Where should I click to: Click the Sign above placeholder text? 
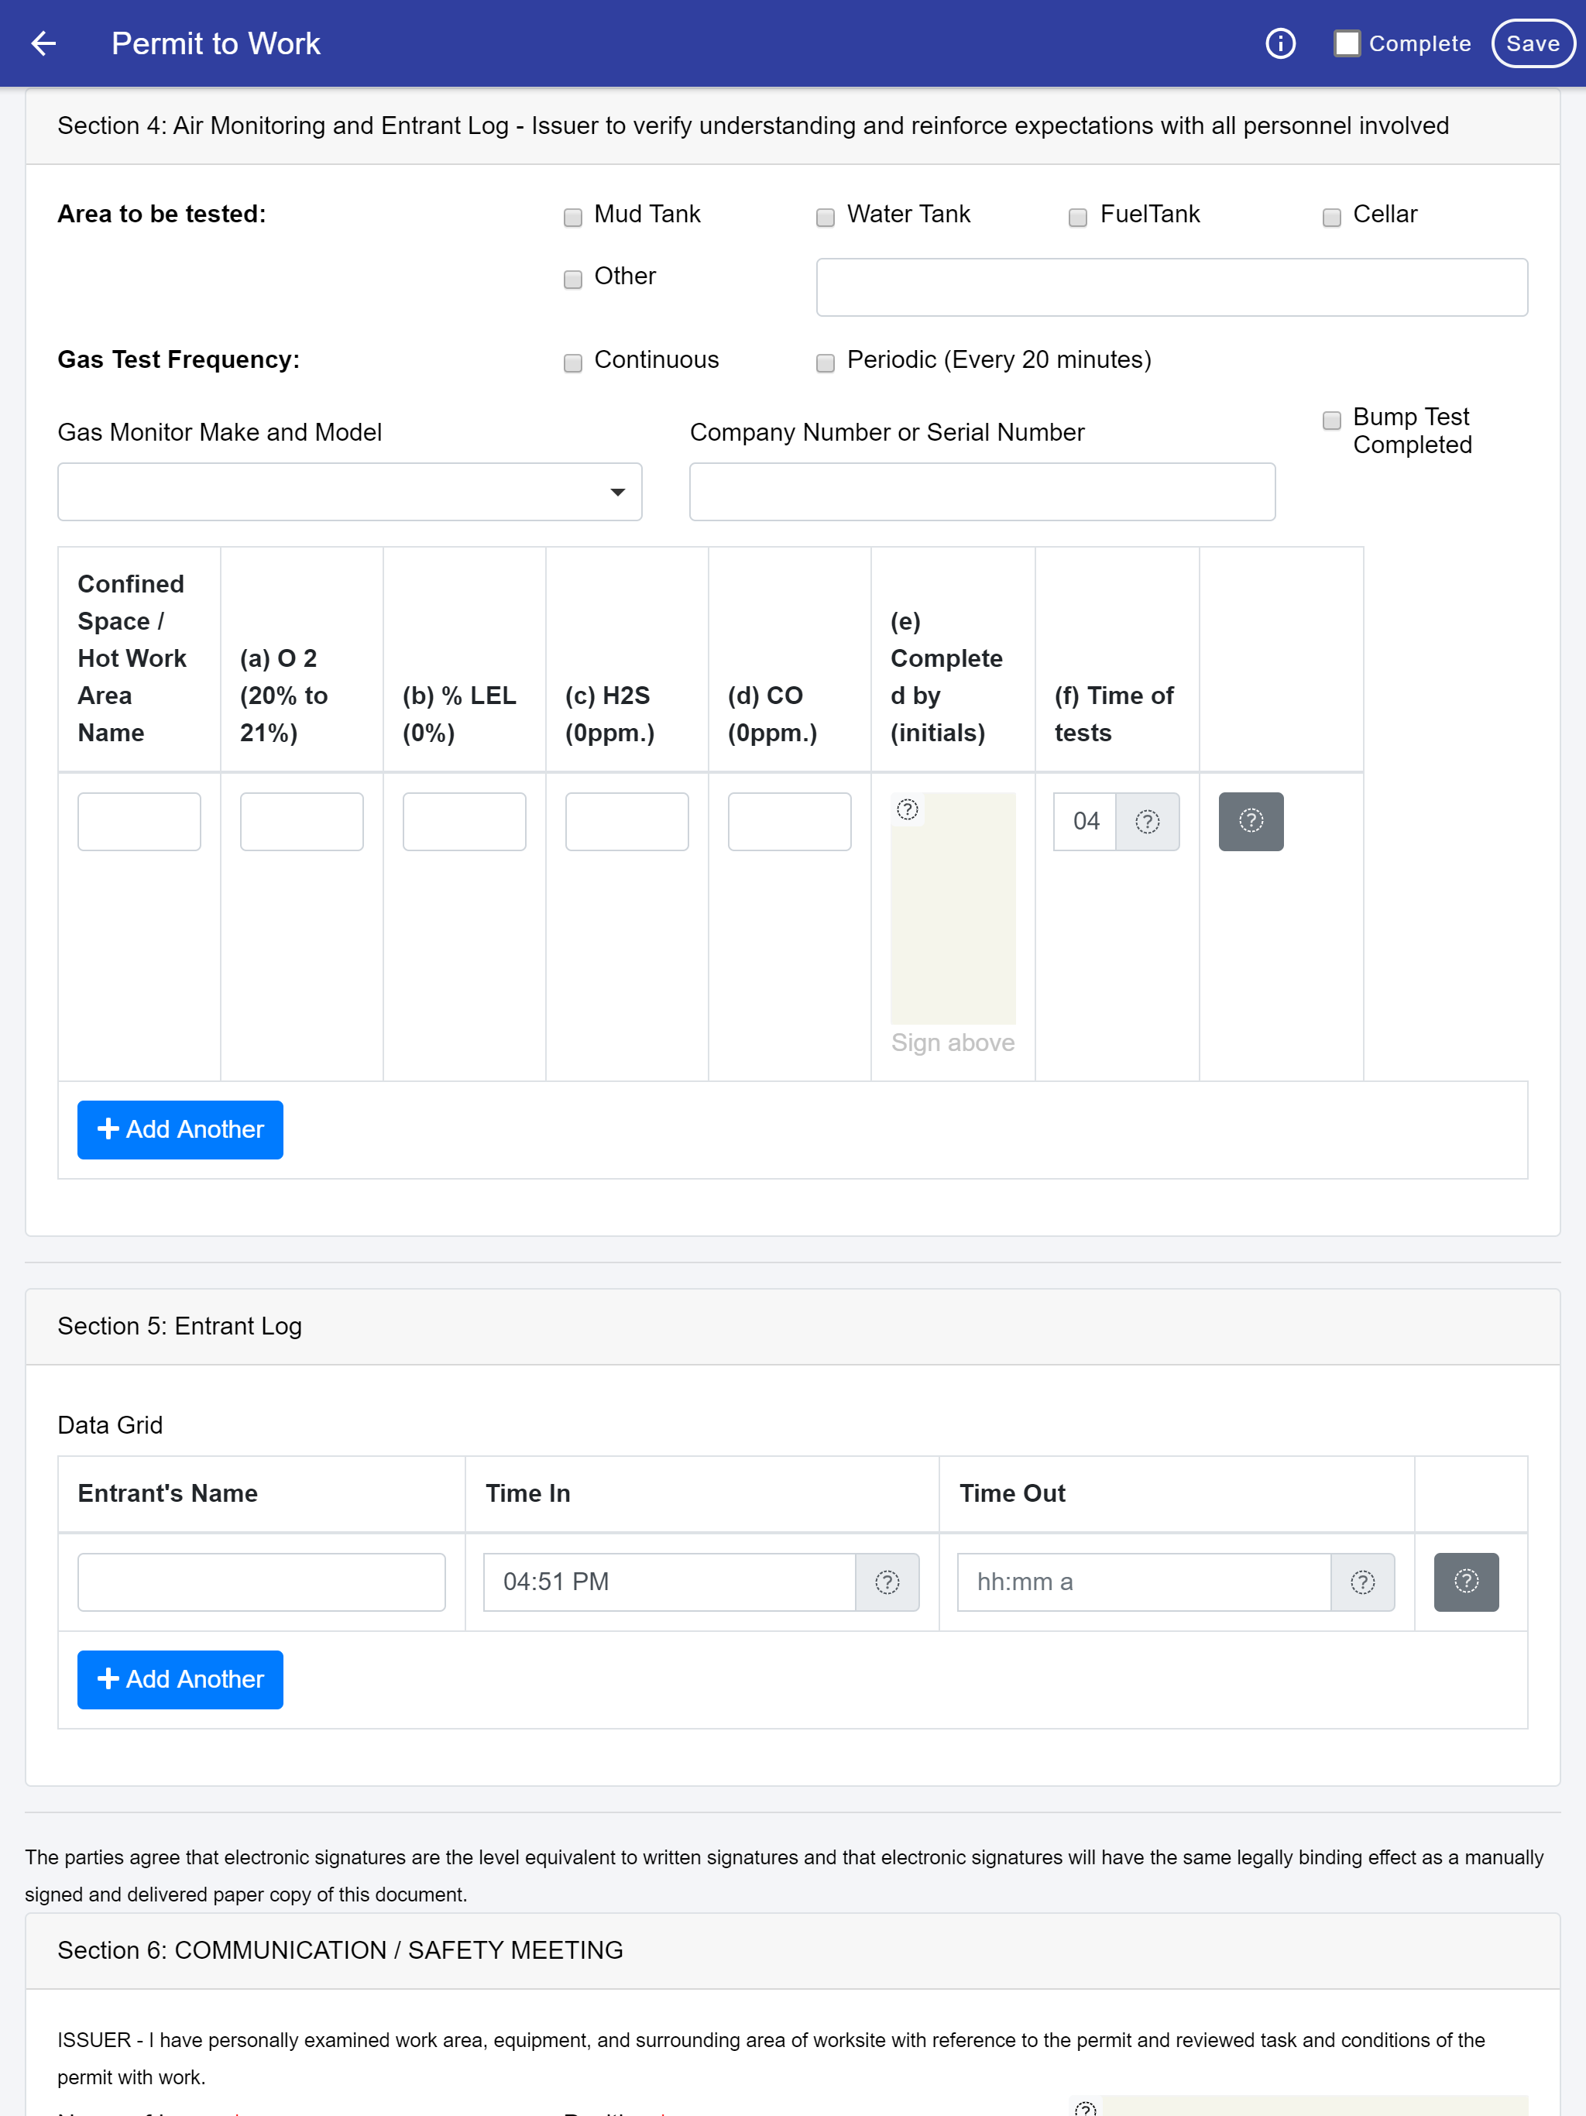[x=953, y=1042]
